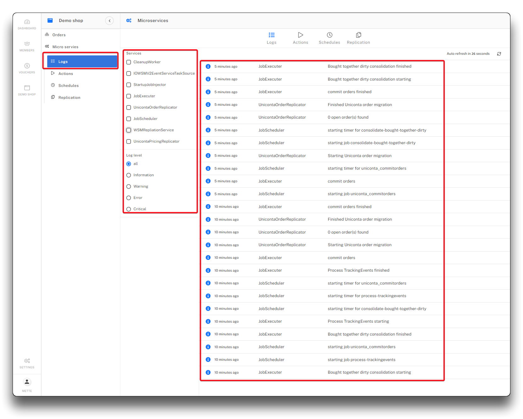Screen dimensions: 523x419
Task: Tick the UnicontaPricingReplicator checkbox
Action: tap(129, 142)
